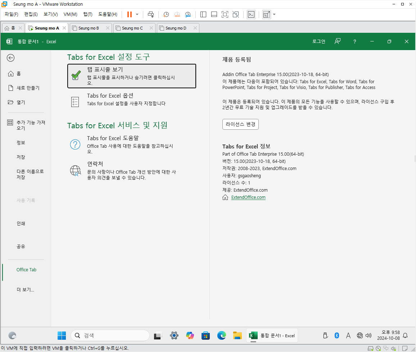The width and height of the screenshot is (416, 352).
Task: Open Microsoft Store taskbar icon
Action: click(x=205, y=335)
